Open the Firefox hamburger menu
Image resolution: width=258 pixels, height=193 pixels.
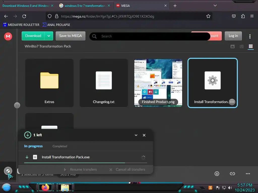tap(252, 16)
